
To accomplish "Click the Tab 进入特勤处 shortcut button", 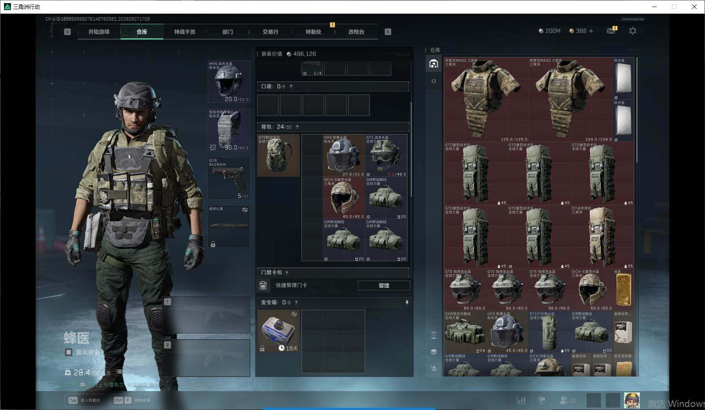I will [x=84, y=400].
